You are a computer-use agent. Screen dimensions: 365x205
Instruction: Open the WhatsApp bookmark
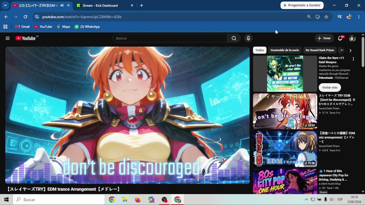[87, 27]
